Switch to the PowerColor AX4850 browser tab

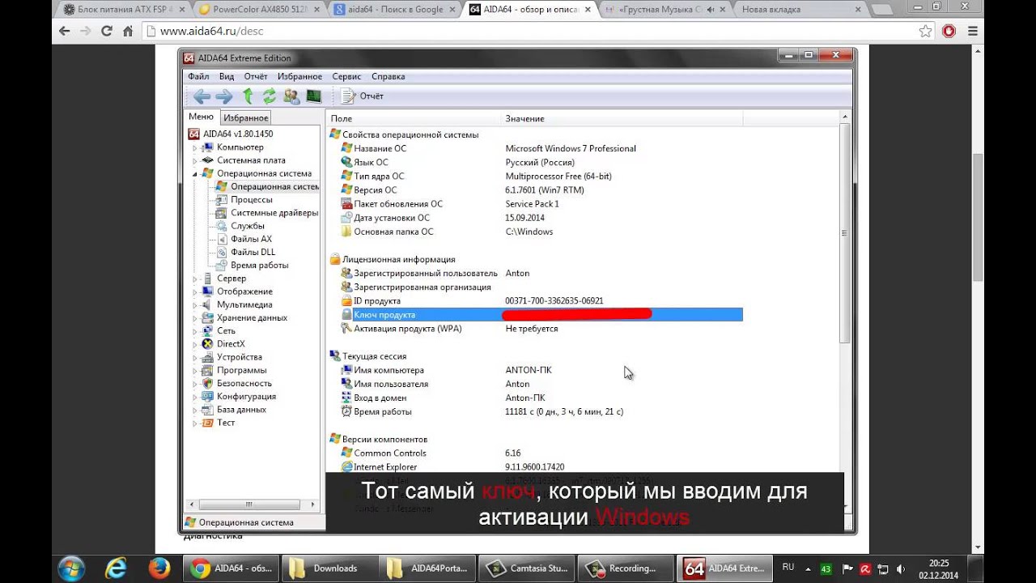259,10
